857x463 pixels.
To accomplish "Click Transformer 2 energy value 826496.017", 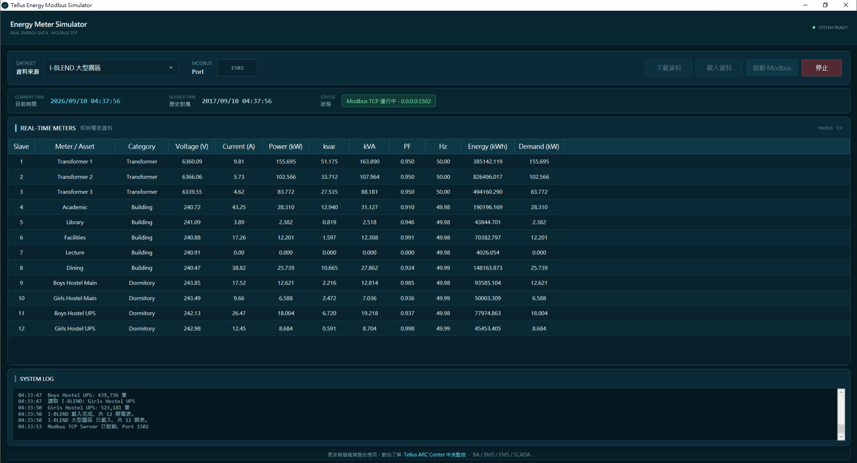I will click(488, 177).
